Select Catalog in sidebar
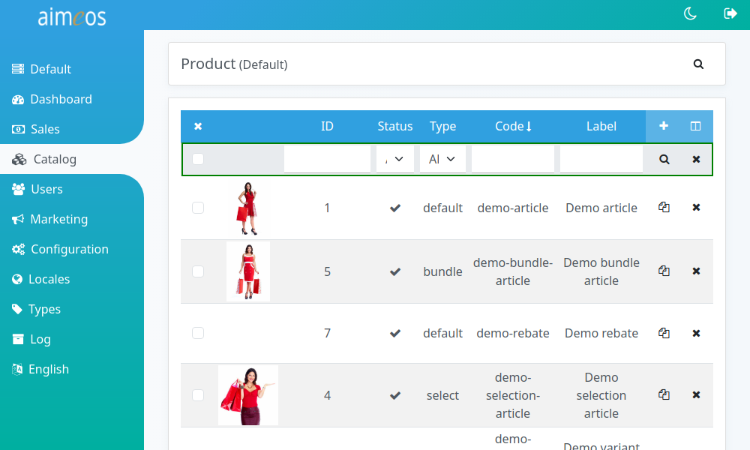 pos(44,159)
